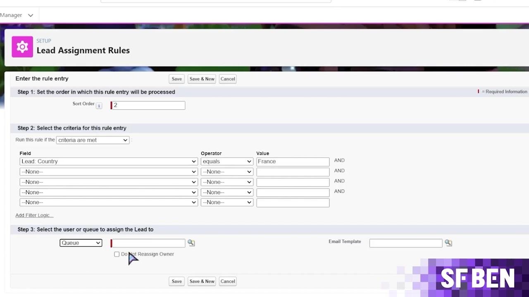Click the fourth row value field
The image size is (529, 297).
point(293,192)
